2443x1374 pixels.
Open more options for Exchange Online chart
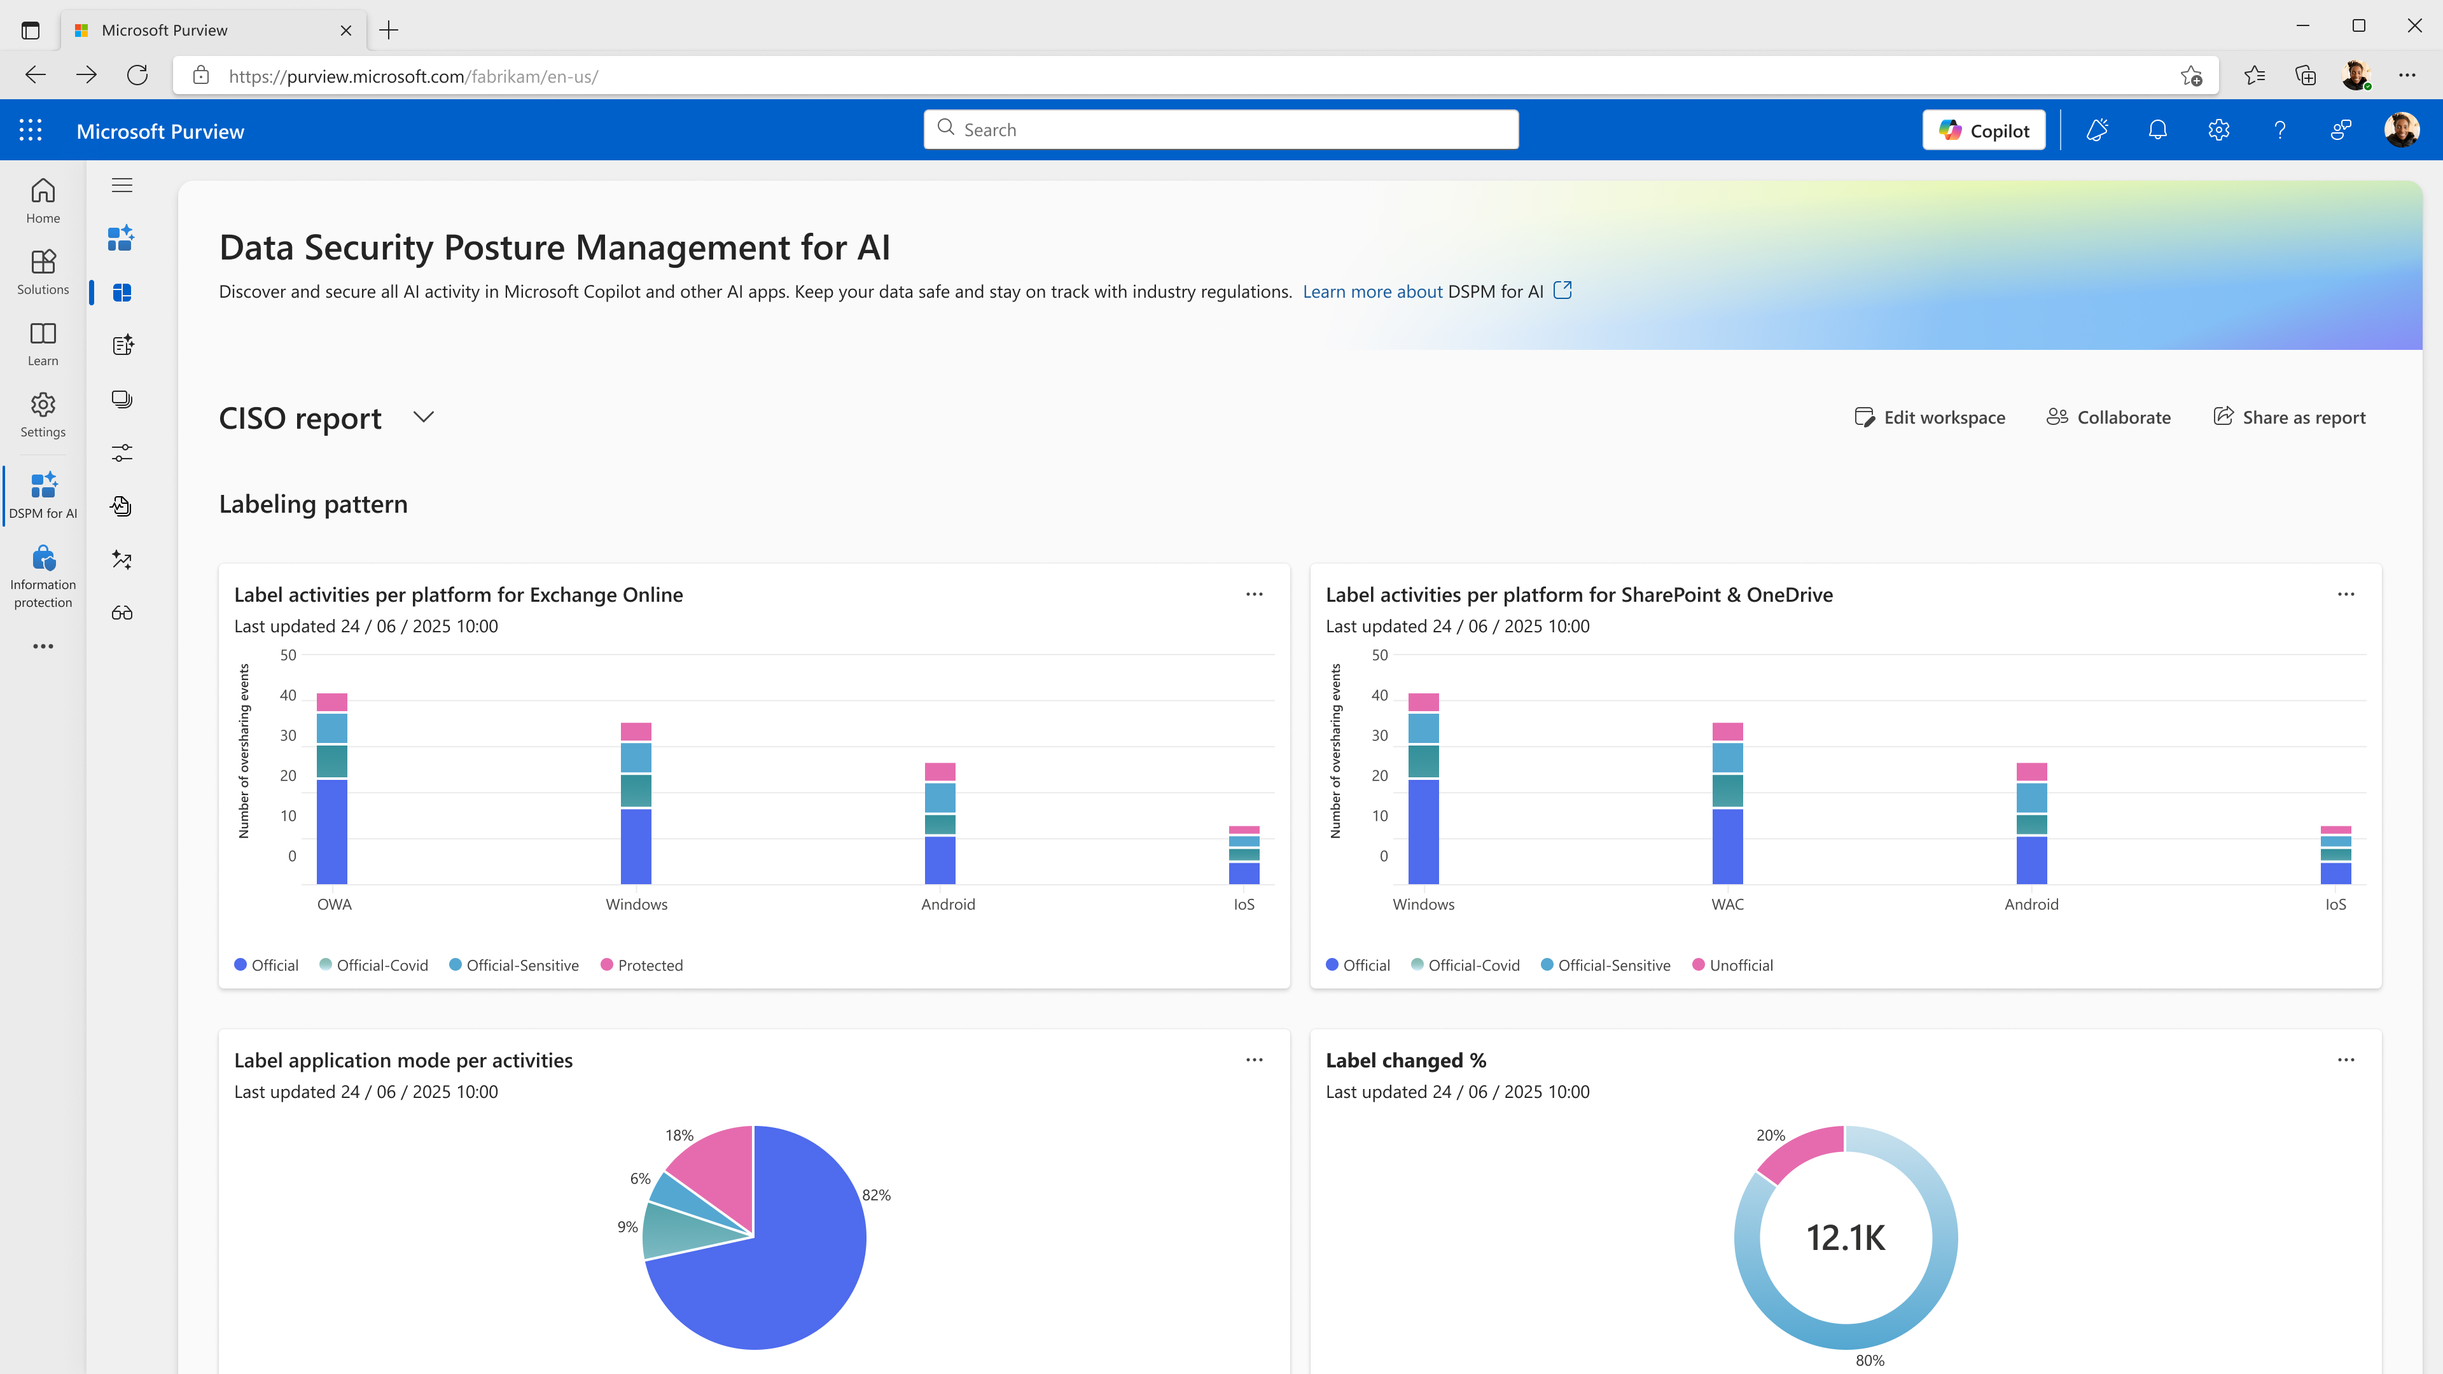click(1254, 595)
